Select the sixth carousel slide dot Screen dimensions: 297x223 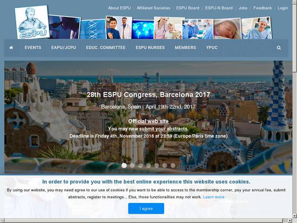tap(165, 165)
